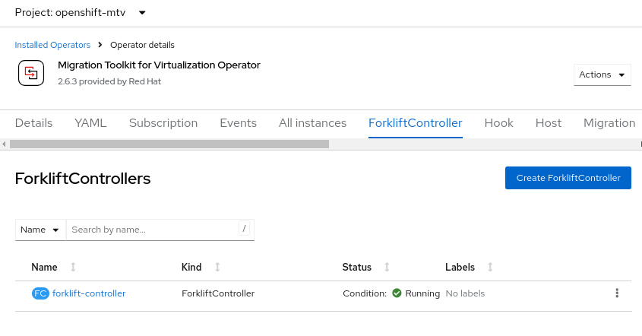This screenshot has width=642, height=336.
Task: Click the FC resource badge icon
Action: (x=40, y=293)
